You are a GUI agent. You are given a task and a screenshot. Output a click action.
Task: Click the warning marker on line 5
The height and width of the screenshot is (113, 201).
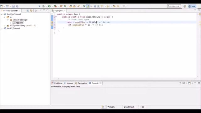(52, 25)
